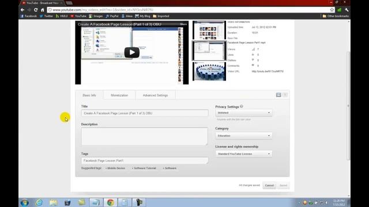Click the taskbar clock
This screenshot has height=207, width=369.
coord(339,202)
